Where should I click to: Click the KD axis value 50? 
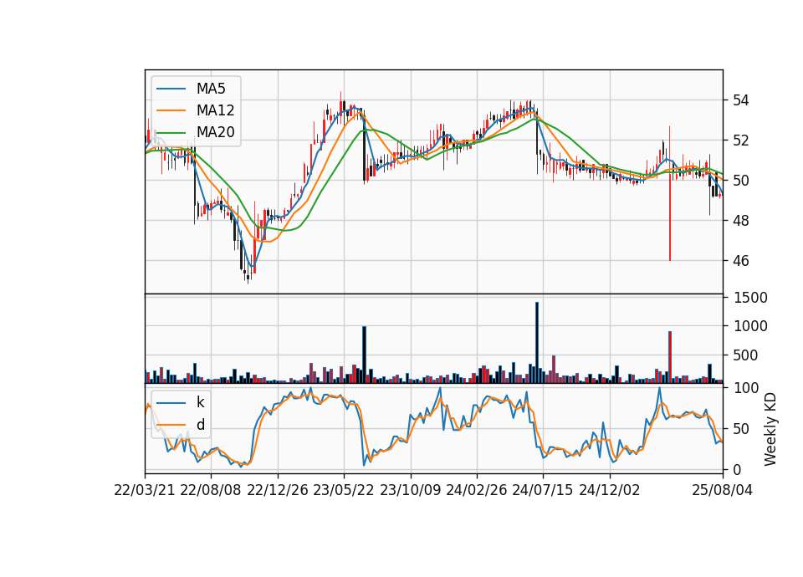coord(741,429)
